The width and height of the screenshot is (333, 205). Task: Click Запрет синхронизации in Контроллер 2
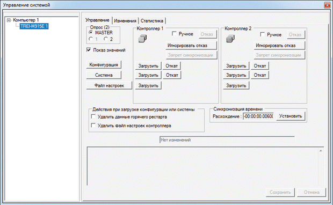coord(279,55)
